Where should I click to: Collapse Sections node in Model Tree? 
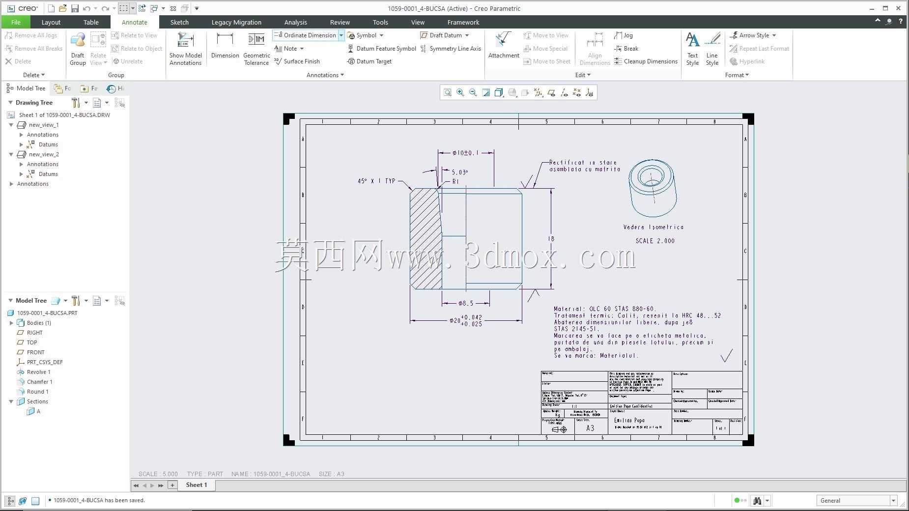point(11,401)
